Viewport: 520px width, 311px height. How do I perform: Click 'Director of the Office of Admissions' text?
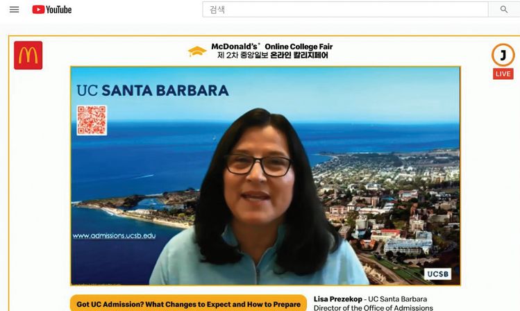[x=373, y=308]
